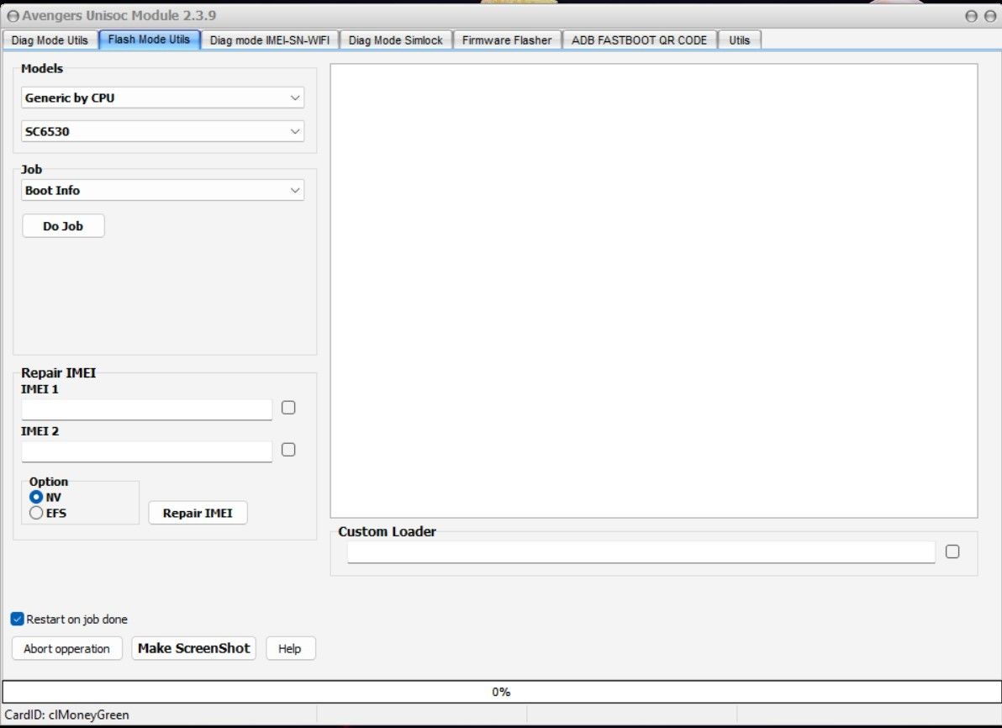
Task: Go to Diag Mode Simlock tab
Action: tap(396, 40)
